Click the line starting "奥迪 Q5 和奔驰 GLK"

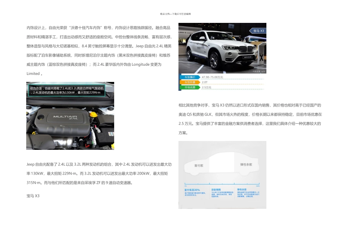[x=250, y=114]
